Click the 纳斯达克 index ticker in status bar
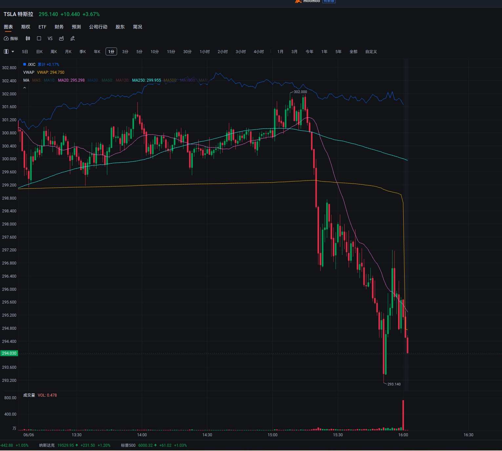 (x=75, y=445)
